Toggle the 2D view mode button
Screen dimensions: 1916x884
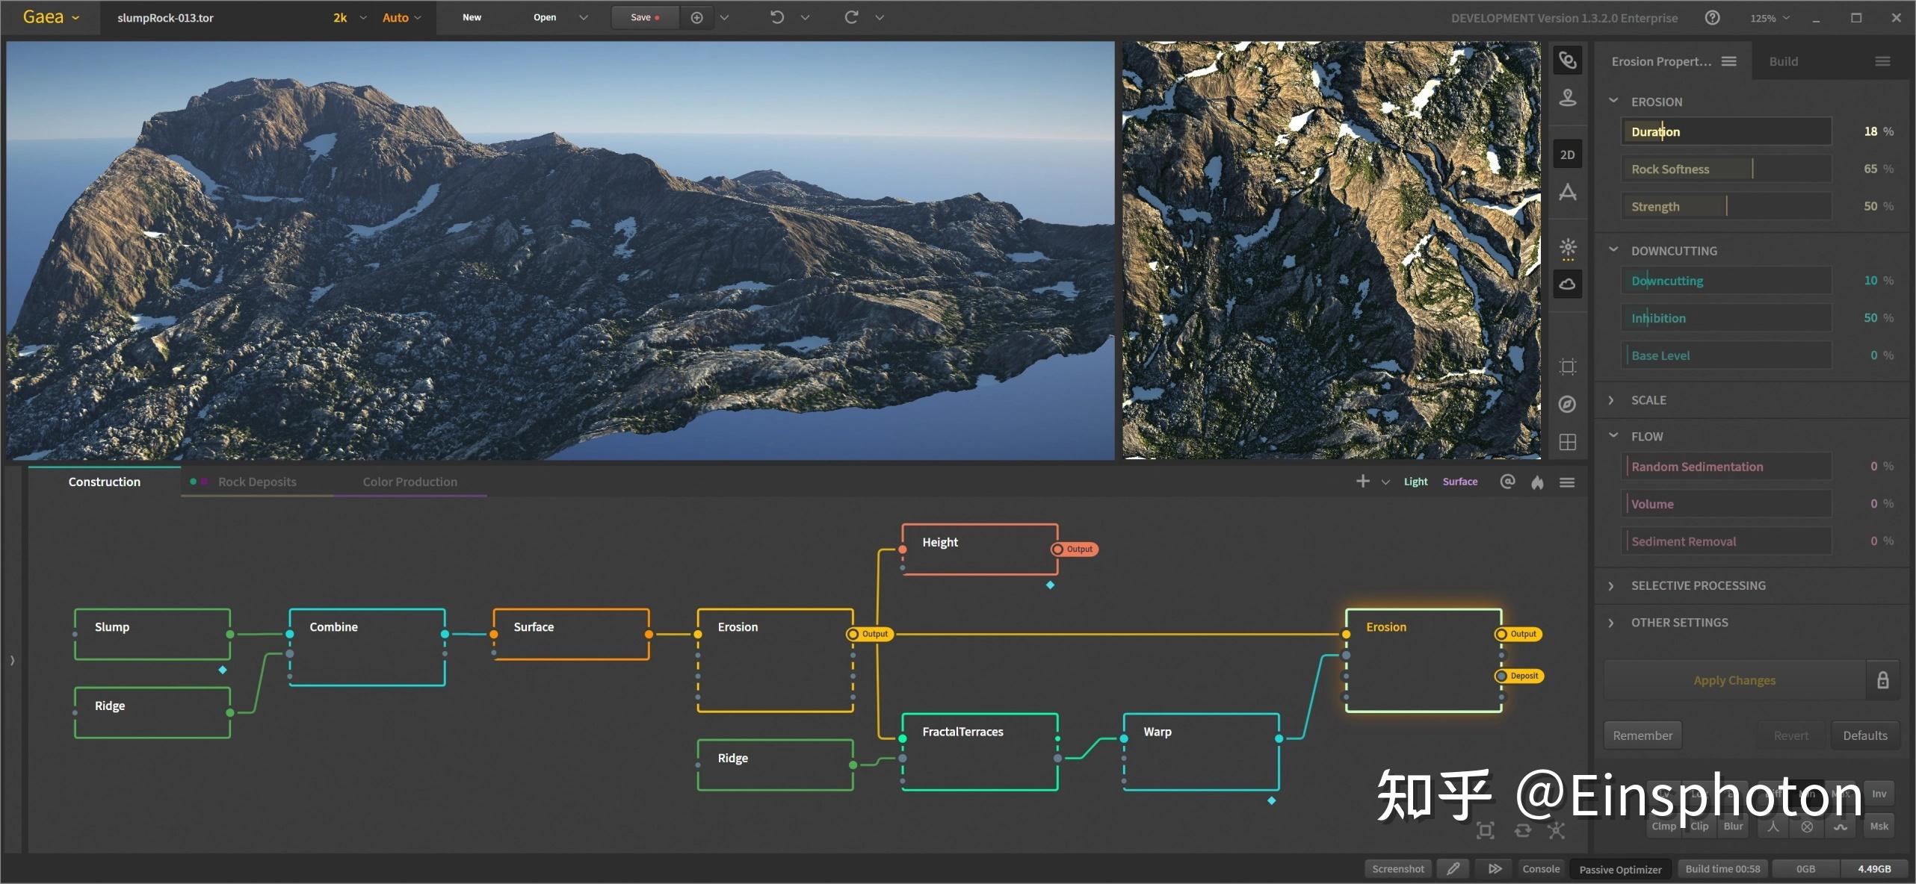pyautogui.click(x=1567, y=155)
